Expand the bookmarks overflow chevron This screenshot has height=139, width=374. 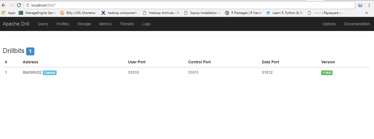366,13
